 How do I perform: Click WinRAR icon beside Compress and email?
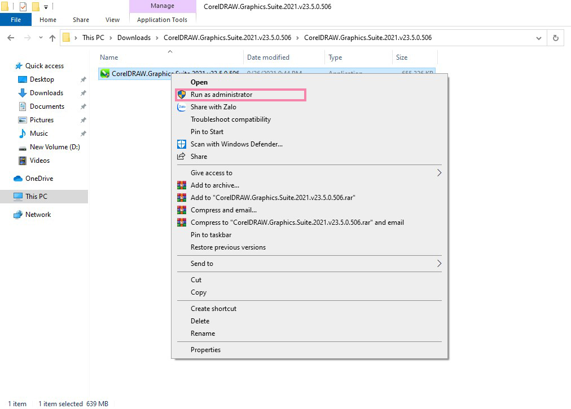tap(181, 210)
